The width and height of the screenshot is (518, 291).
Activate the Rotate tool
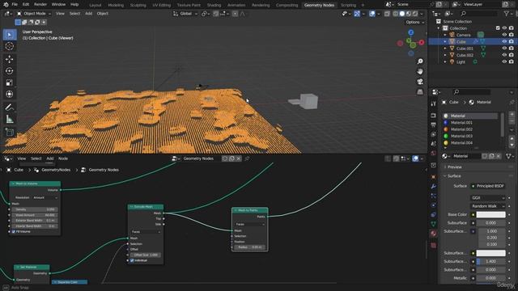tap(9, 71)
